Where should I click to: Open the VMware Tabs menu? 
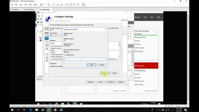click(30, 5)
